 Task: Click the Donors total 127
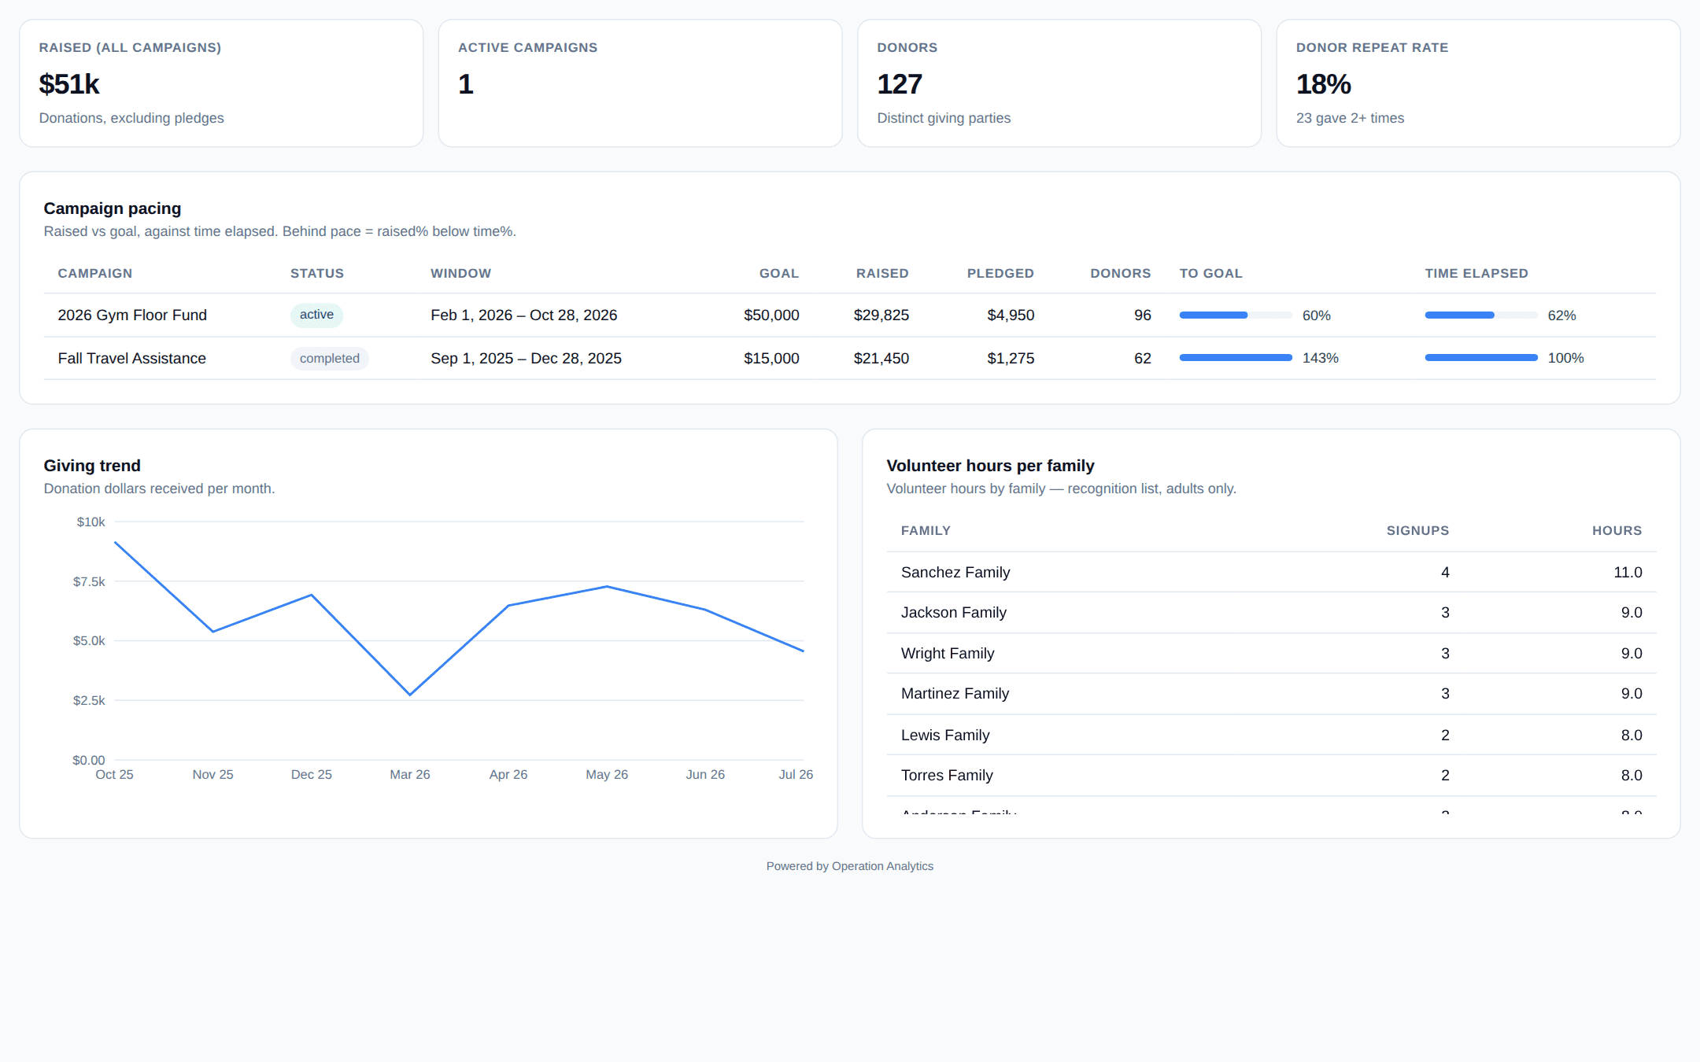click(x=900, y=84)
